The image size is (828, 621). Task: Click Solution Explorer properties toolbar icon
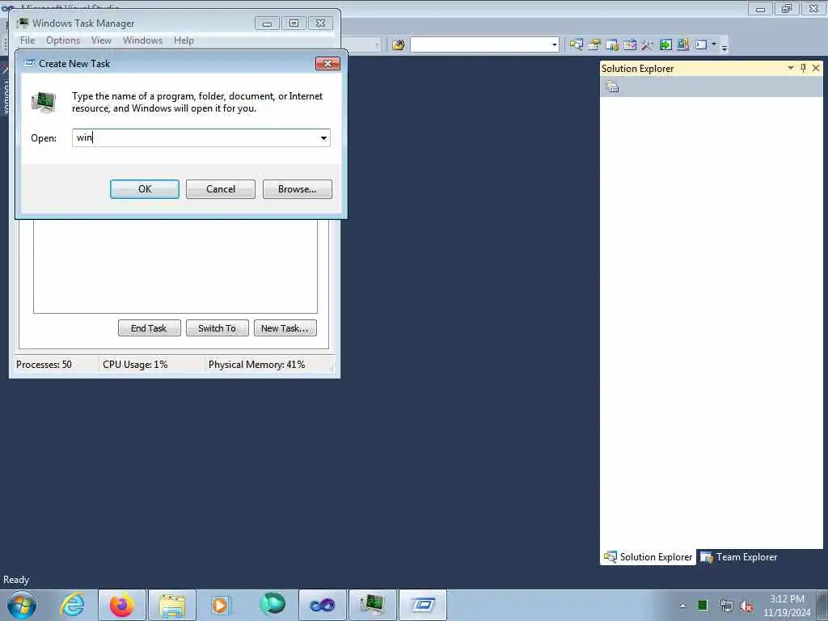(x=612, y=87)
